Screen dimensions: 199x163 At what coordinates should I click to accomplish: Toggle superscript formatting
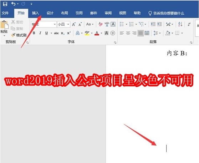point(69,33)
